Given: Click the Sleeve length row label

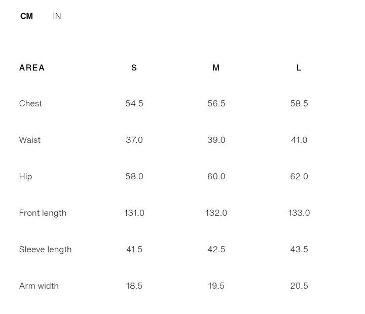Looking at the screenshot, I should (45, 249).
